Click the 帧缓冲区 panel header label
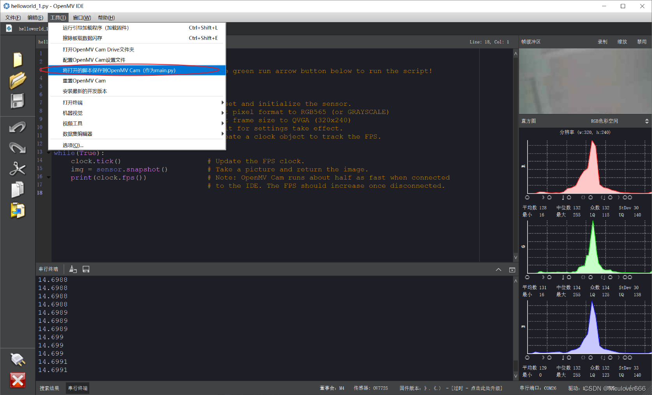Image resolution: width=652 pixels, height=395 pixels. (x=531, y=42)
